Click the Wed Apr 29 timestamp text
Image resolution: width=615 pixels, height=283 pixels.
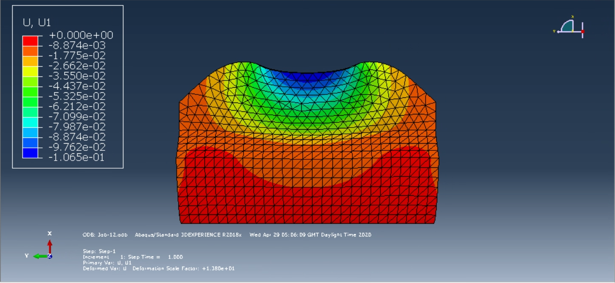[311, 235]
